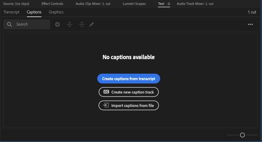This screenshot has width=262, height=142.
Task: Click Create new caption track button
Action: tap(129, 92)
